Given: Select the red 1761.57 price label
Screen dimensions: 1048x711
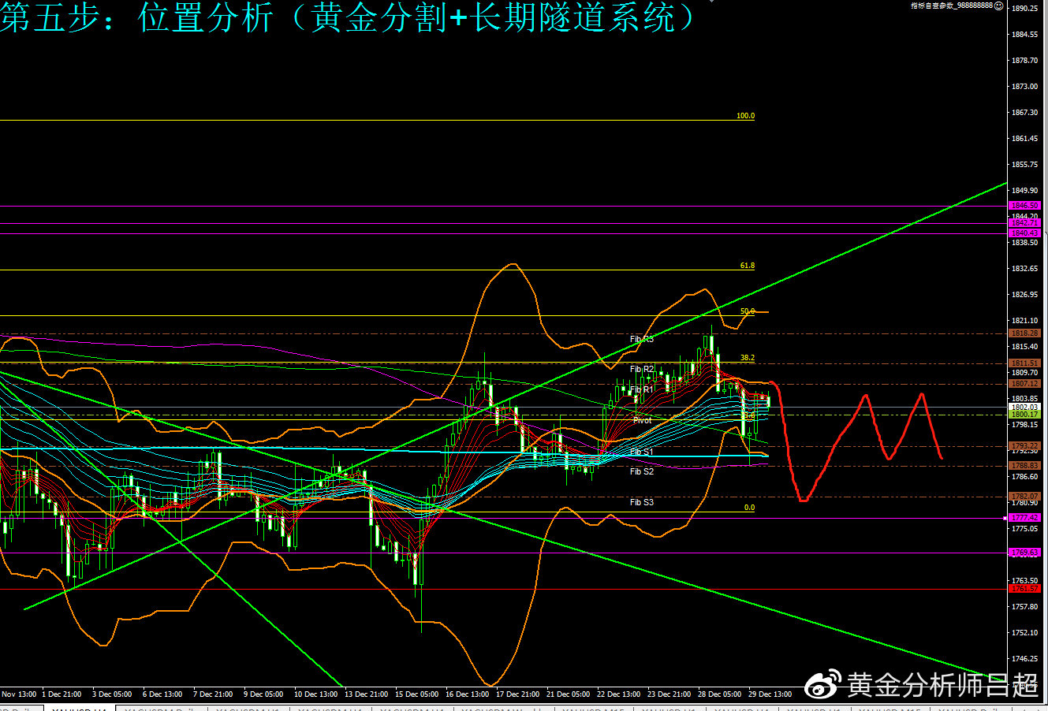Looking at the screenshot, I should 1025,589.
